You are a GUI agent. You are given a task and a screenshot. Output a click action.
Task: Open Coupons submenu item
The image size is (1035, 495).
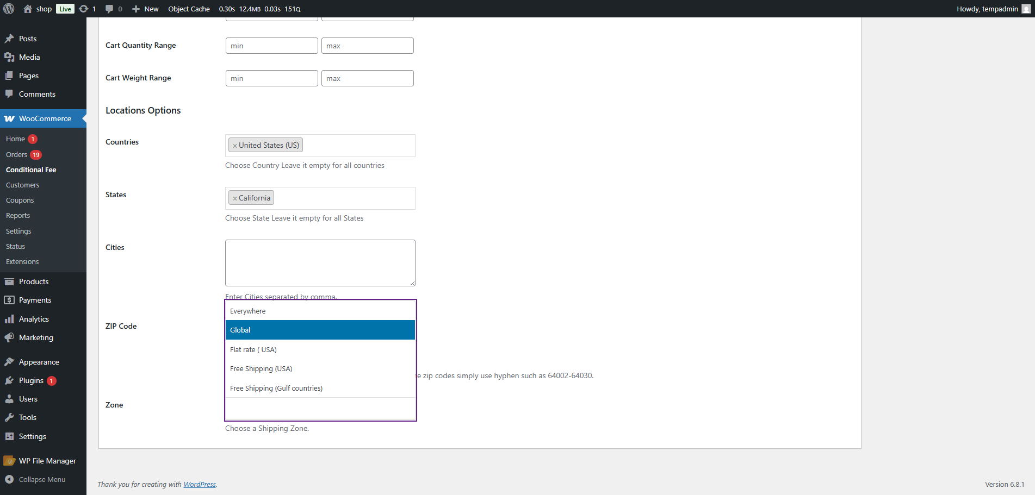tap(20, 200)
